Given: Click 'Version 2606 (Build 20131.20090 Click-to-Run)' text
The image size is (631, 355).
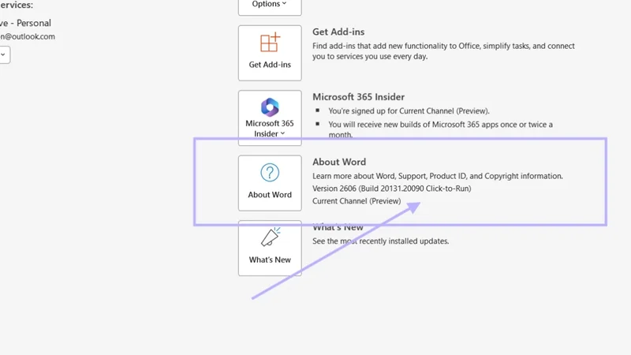Looking at the screenshot, I should [x=391, y=189].
